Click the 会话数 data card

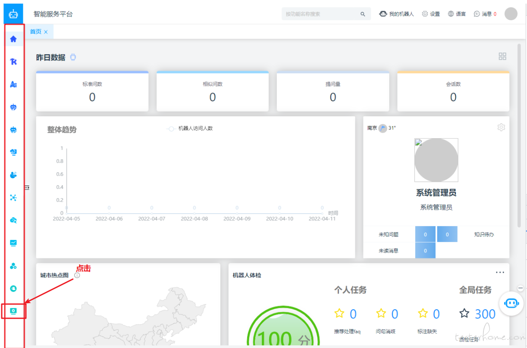[453, 91]
